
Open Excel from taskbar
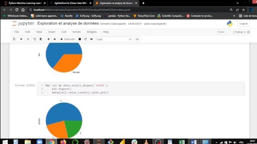(x=182, y=142)
